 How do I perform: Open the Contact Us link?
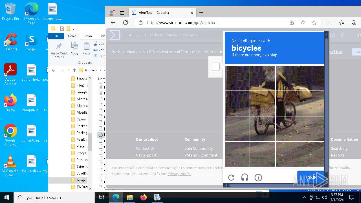click(145, 148)
